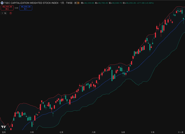The image size is (185, 134).
Task: Click the 九月 label on time axis
Action: click(x=123, y=132)
